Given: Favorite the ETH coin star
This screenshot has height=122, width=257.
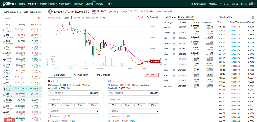Looking at the screenshot, I should (x=40, y=36).
